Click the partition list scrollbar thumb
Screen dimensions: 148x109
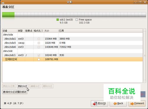(x=145, y=56)
